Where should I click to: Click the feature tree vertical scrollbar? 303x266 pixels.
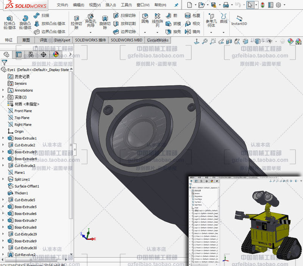click(x=71, y=145)
